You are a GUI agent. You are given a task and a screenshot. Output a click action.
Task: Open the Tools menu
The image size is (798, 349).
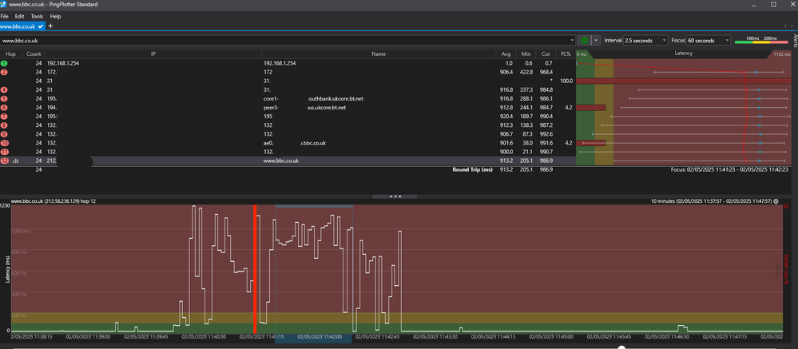pos(37,16)
